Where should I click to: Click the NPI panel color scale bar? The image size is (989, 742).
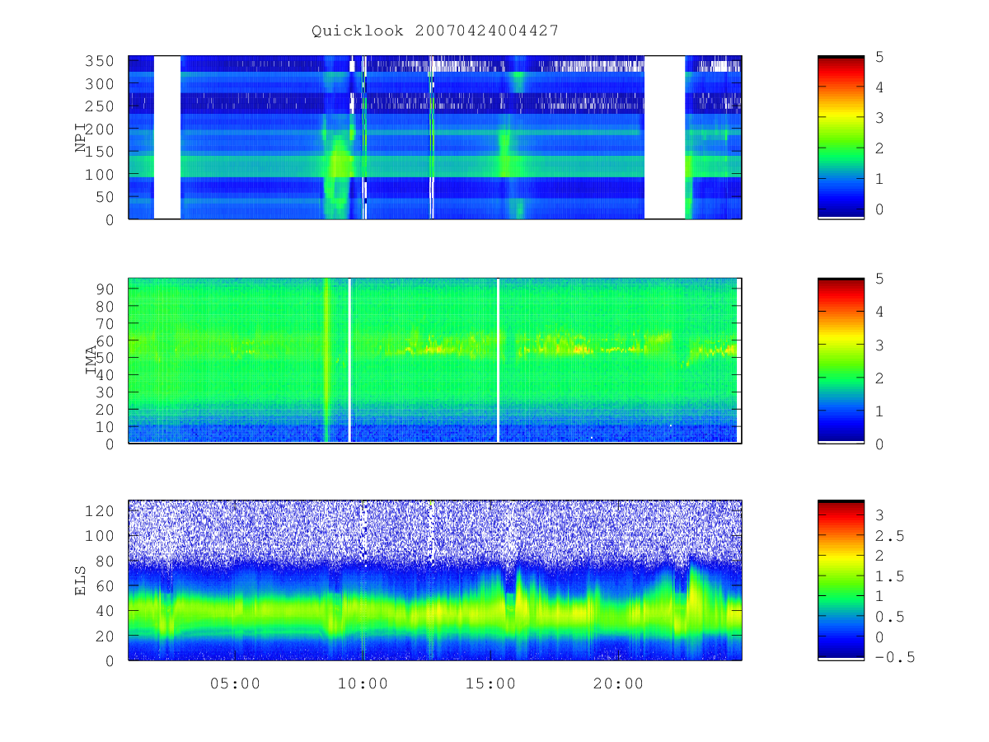tap(841, 137)
